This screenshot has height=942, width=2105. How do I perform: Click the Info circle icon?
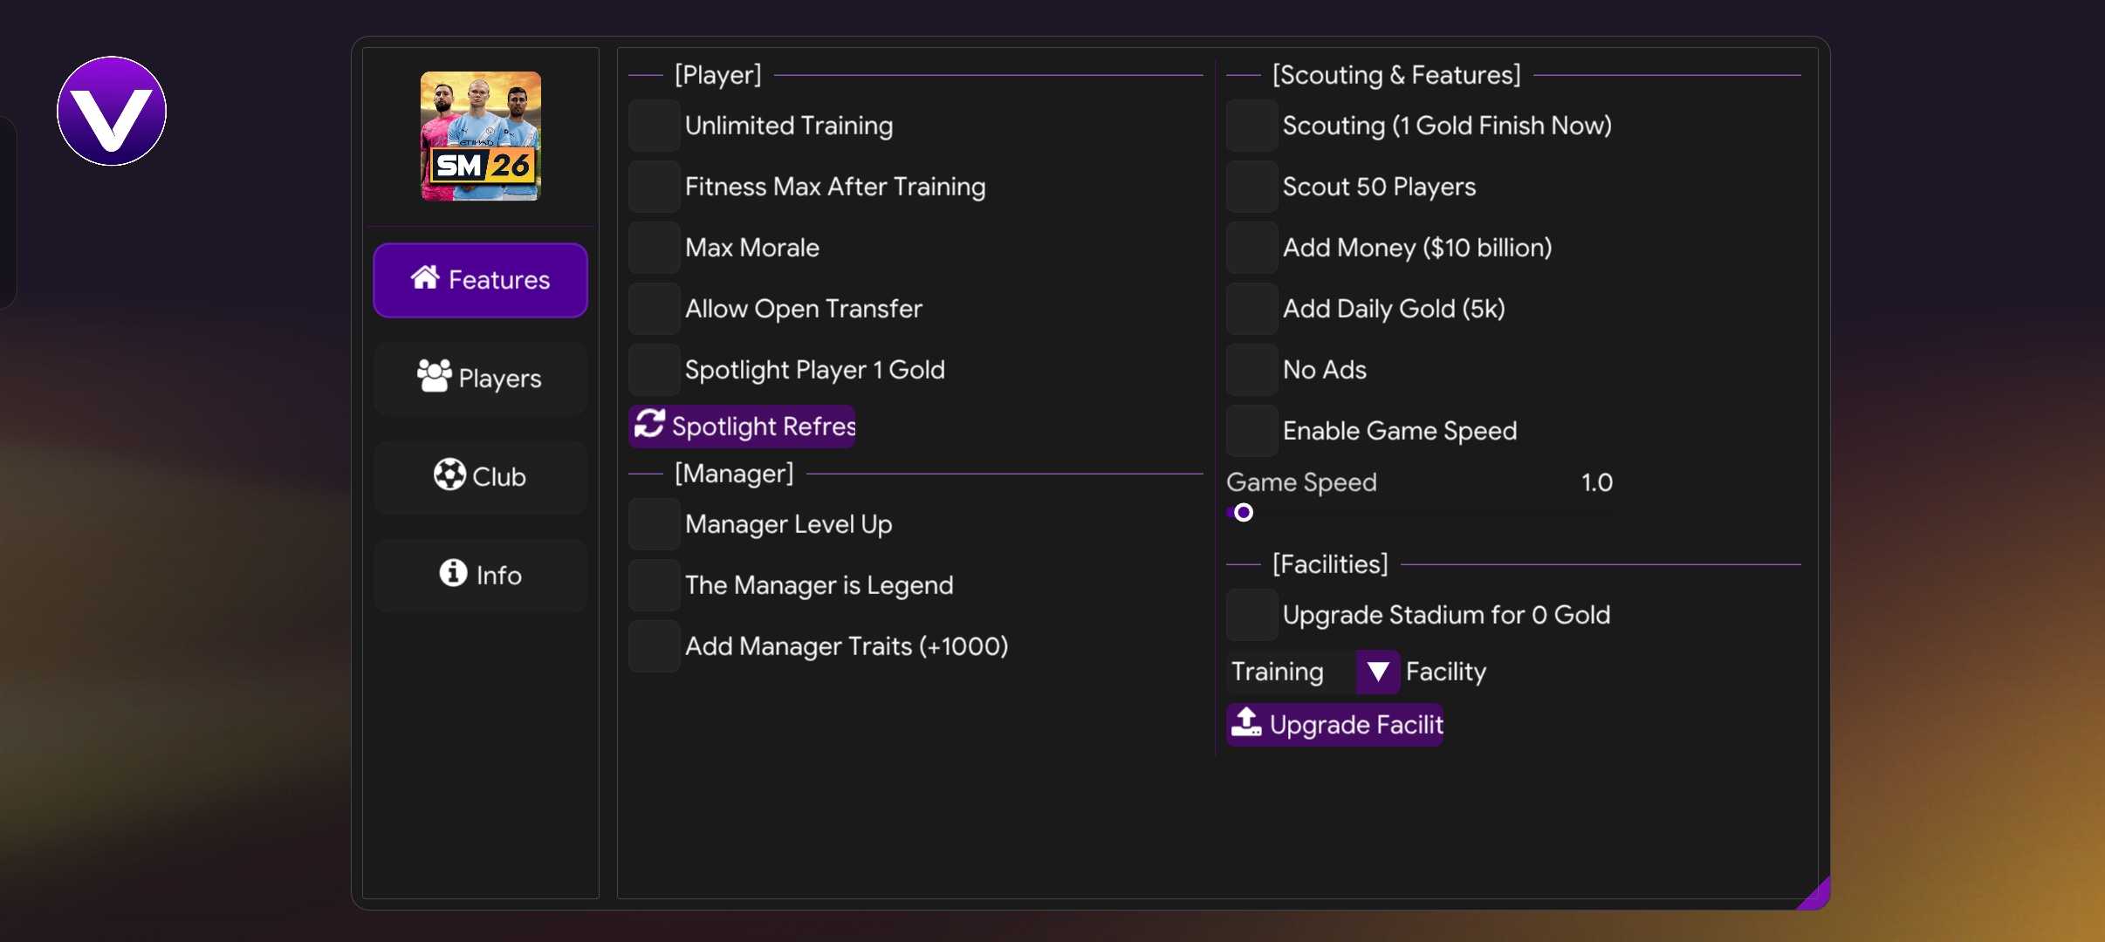[453, 573]
